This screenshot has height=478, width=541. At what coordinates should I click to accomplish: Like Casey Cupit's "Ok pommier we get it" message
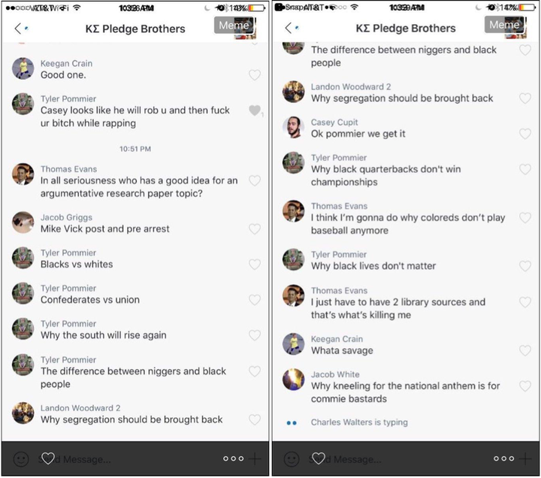tap(525, 134)
